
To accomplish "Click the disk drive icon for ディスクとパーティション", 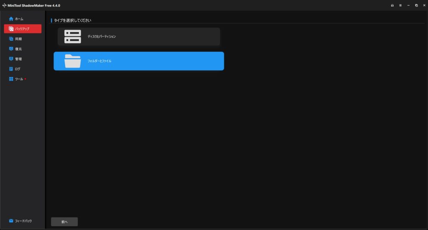I will coord(72,37).
